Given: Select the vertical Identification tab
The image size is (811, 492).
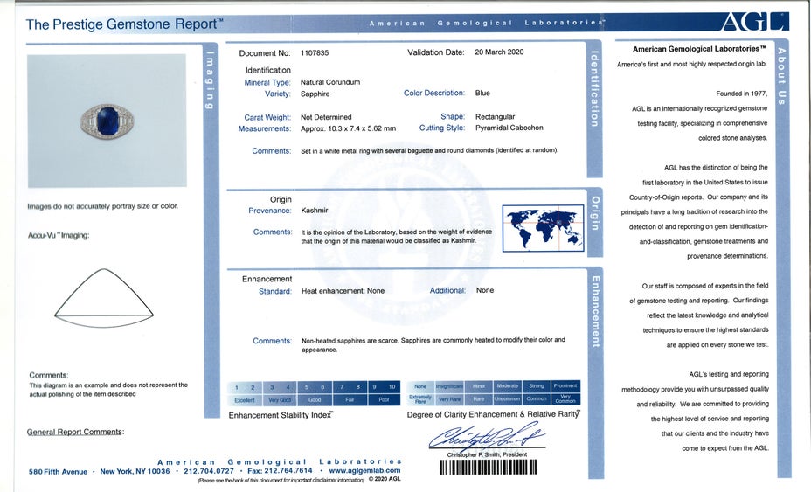Looking at the screenshot, I should coord(594,88).
